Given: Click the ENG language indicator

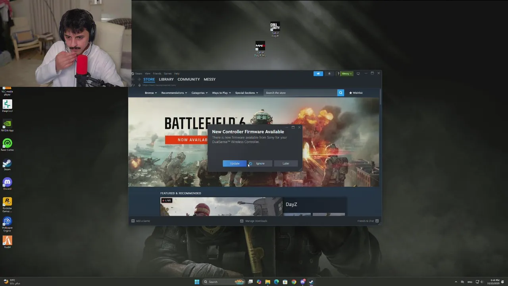Looking at the screenshot, I should pos(470,282).
